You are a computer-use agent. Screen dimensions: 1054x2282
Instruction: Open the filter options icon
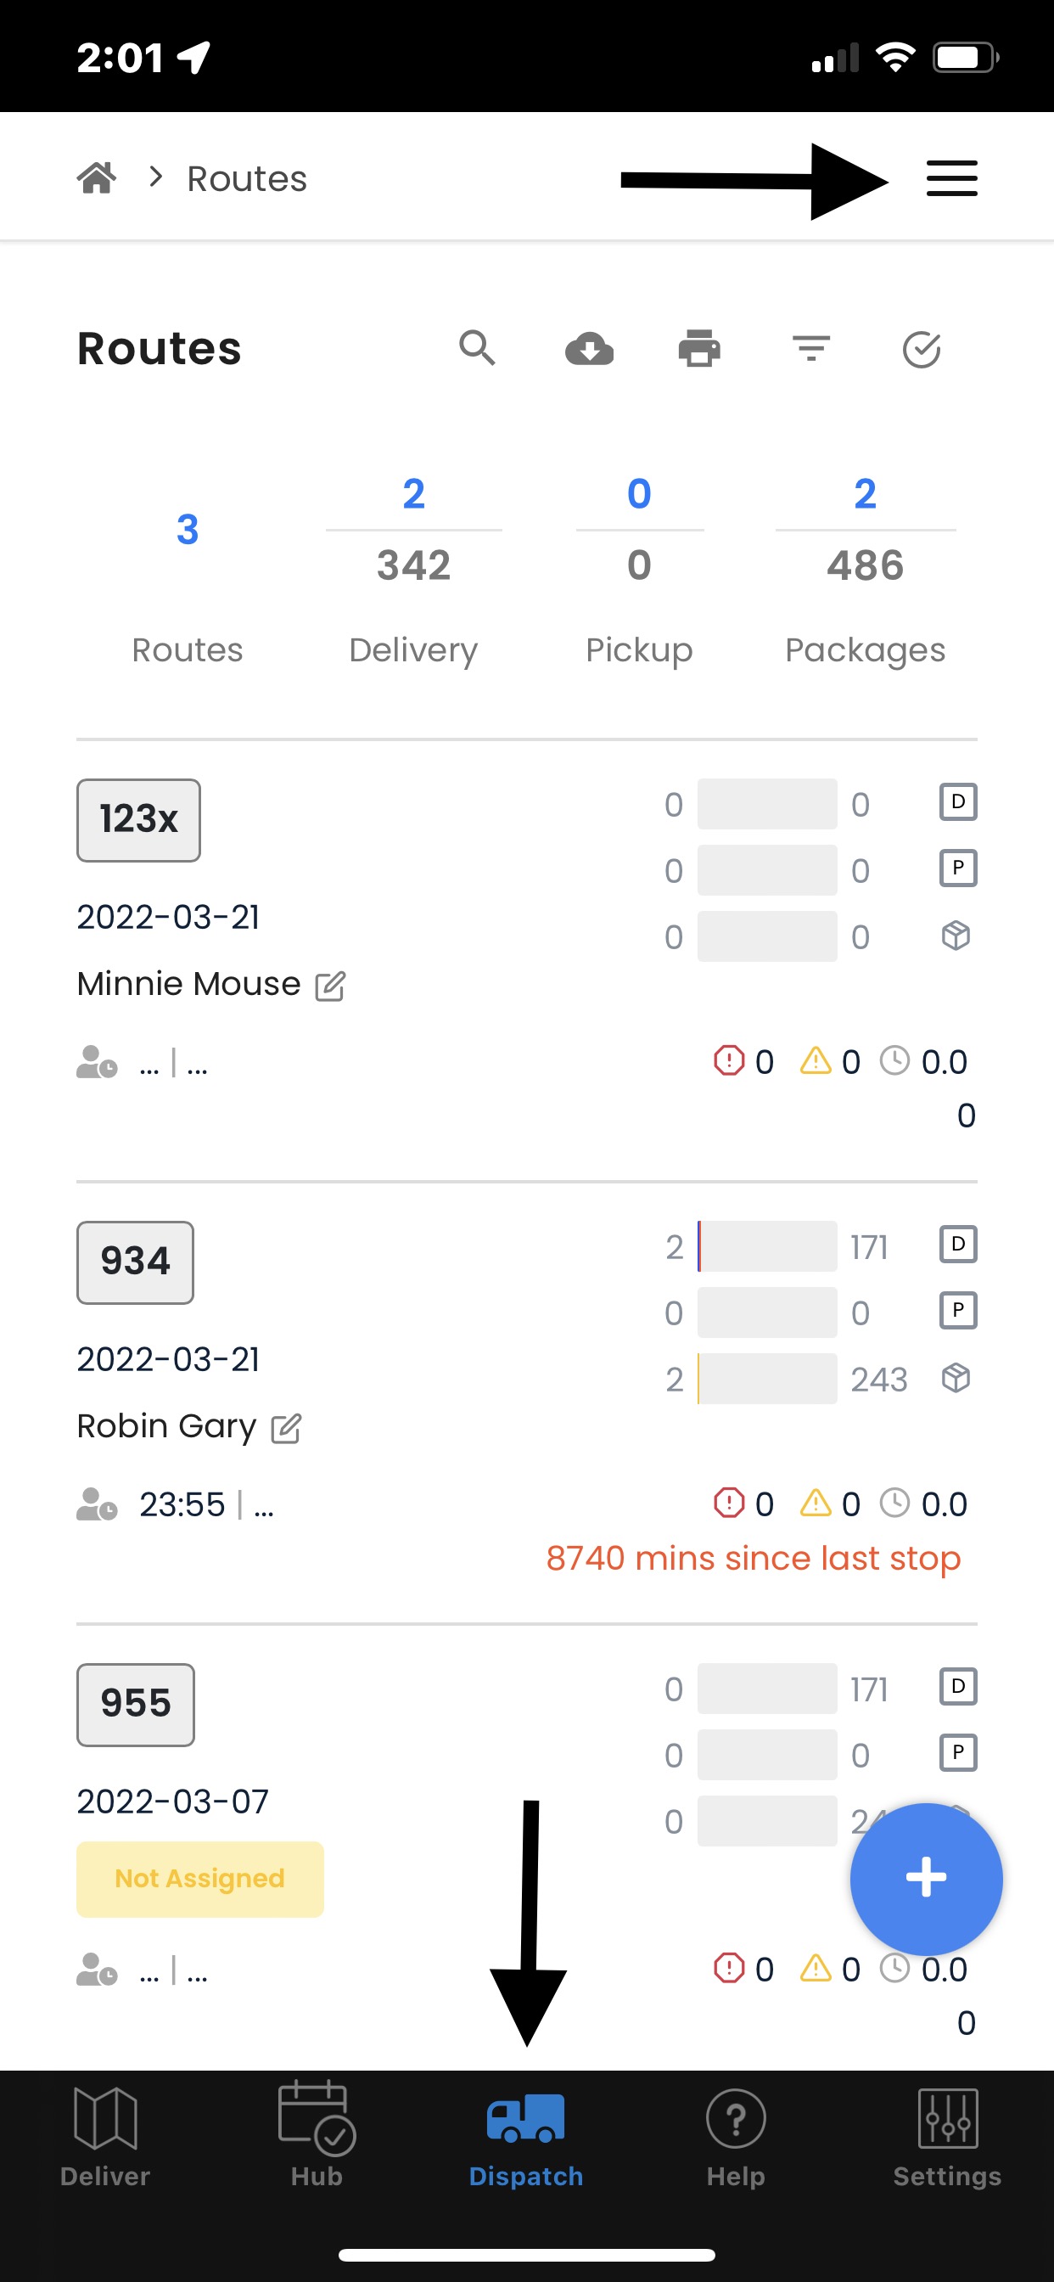coord(810,348)
